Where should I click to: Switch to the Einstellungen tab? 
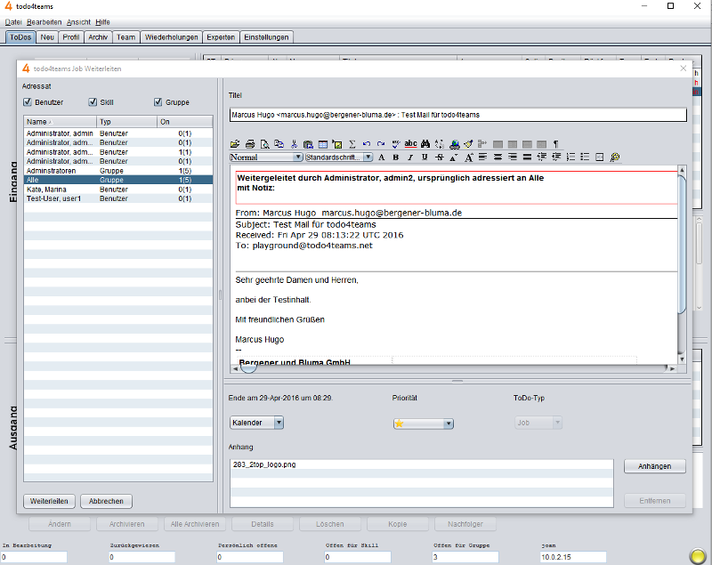(x=266, y=37)
